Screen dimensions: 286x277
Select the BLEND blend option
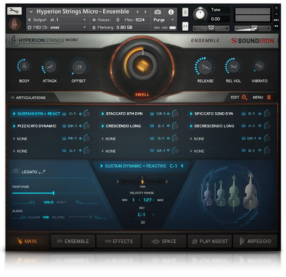[x=58, y=217]
